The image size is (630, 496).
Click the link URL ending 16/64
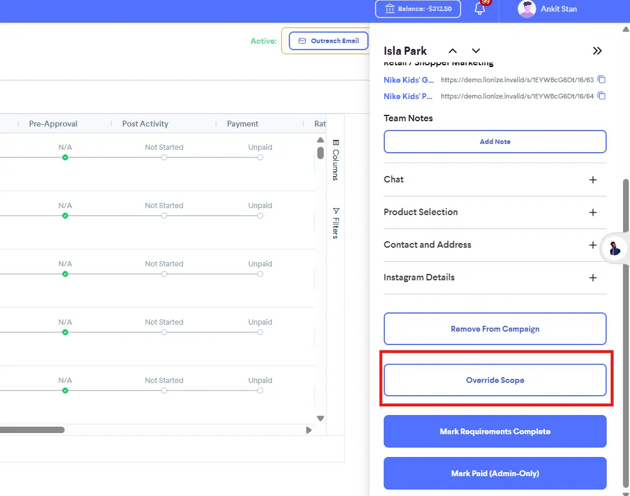[517, 96]
